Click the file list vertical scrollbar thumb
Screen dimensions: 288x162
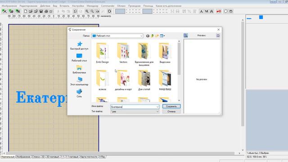(x=179, y=59)
